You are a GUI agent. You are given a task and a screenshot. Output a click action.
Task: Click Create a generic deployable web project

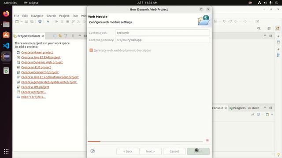click(x=49, y=82)
